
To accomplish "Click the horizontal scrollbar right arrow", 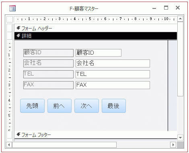I will (173, 145).
